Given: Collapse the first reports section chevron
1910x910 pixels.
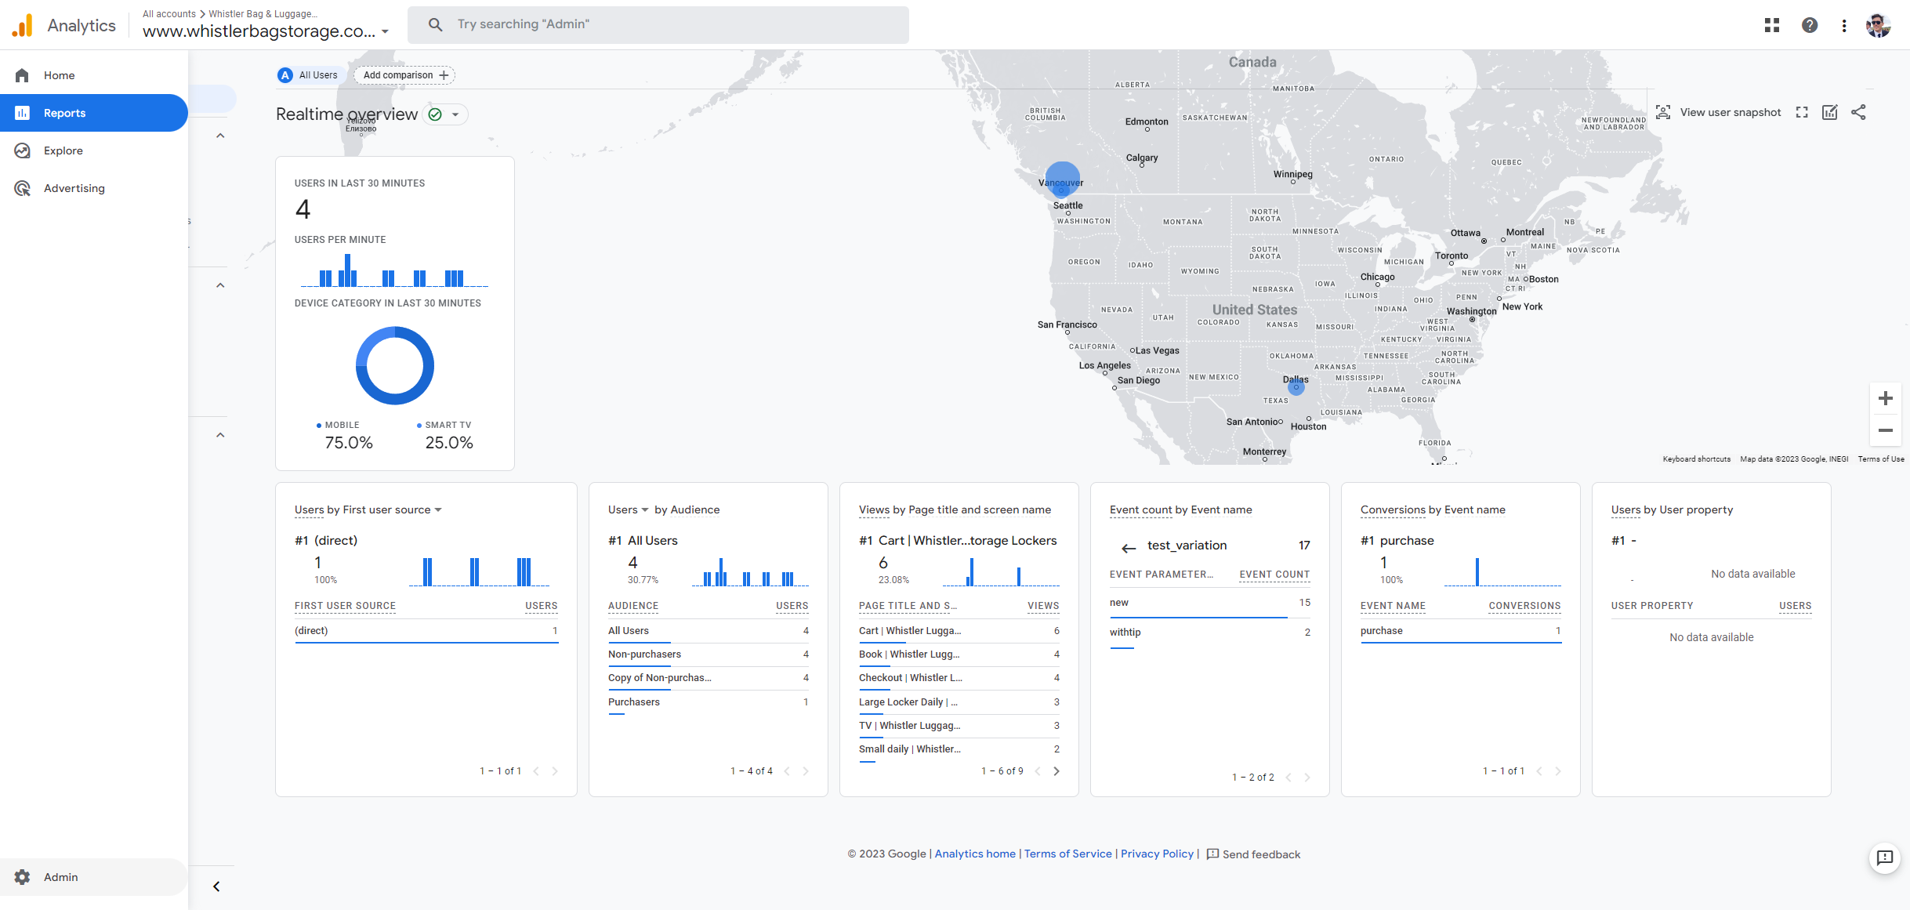Looking at the screenshot, I should (220, 136).
